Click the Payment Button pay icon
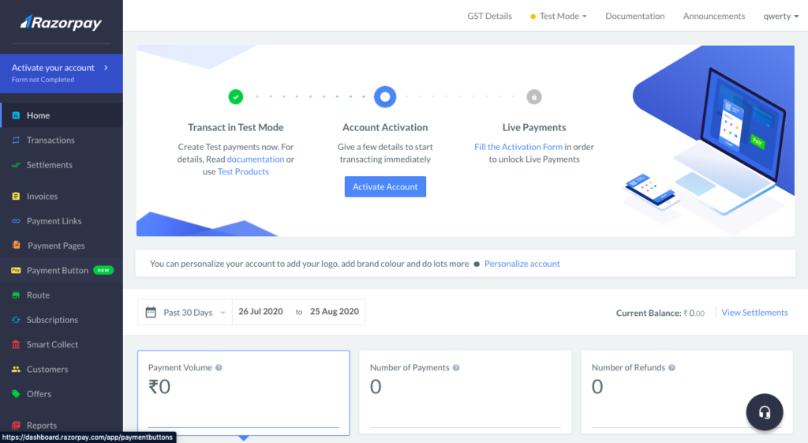This screenshot has width=808, height=443. pyautogui.click(x=16, y=270)
